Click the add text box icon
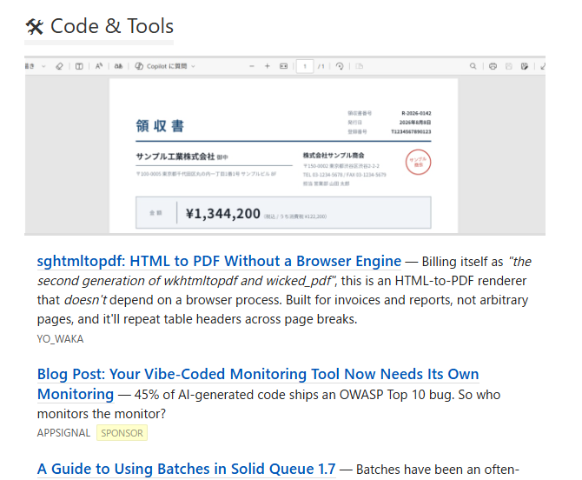 click(79, 66)
